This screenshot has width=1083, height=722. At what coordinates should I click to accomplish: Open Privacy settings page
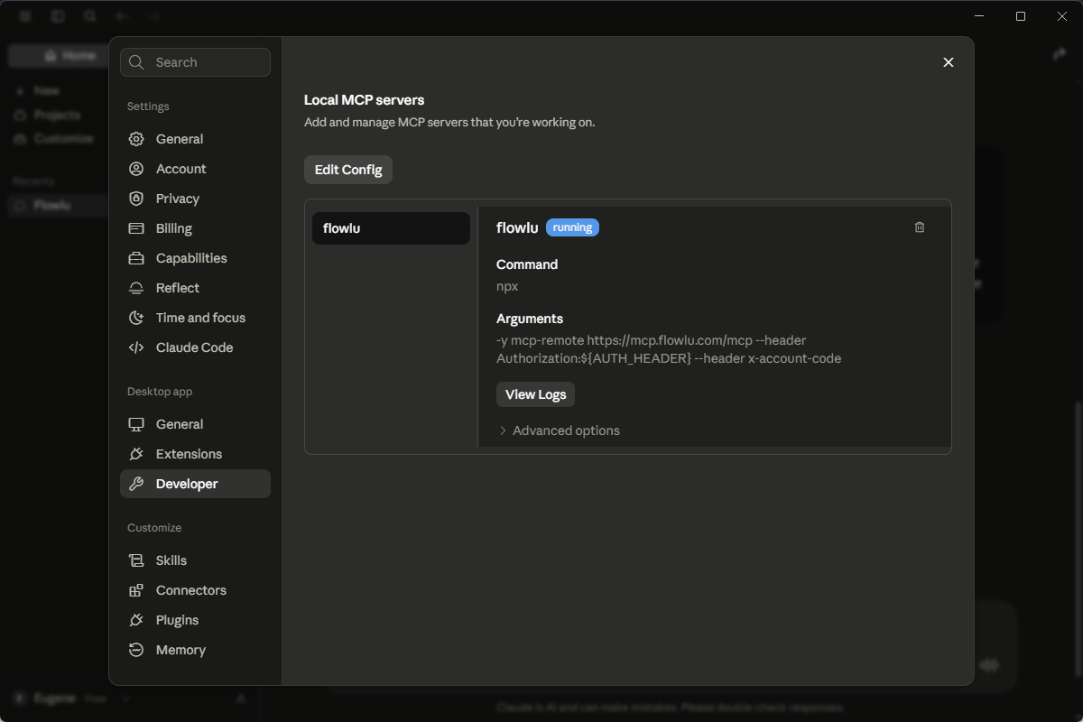pos(195,199)
